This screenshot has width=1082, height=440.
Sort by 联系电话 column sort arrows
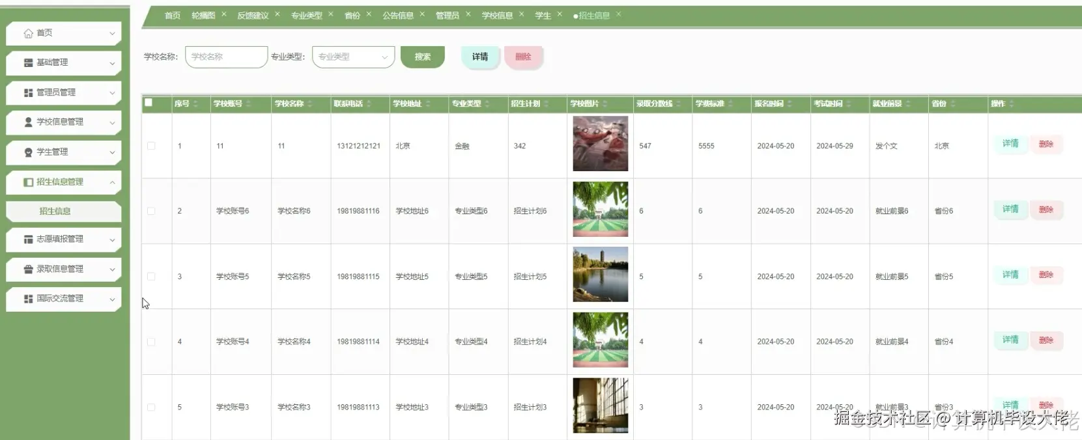coord(369,104)
